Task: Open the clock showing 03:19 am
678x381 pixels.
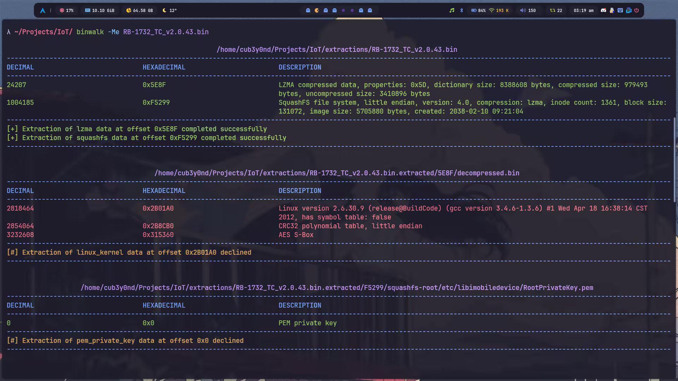Action: [x=583, y=11]
